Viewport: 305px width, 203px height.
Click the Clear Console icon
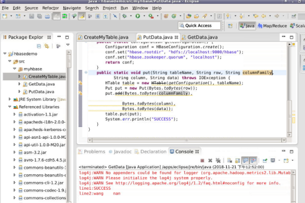(x=230, y=161)
